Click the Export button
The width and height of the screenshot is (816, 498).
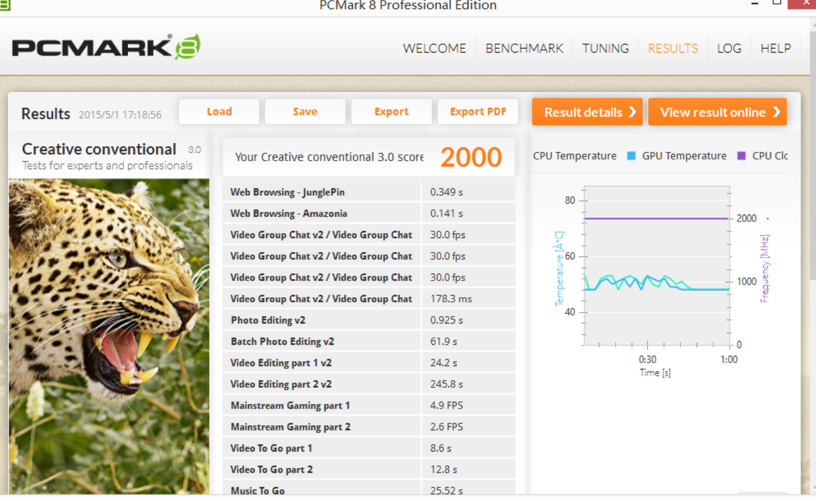pos(391,112)
